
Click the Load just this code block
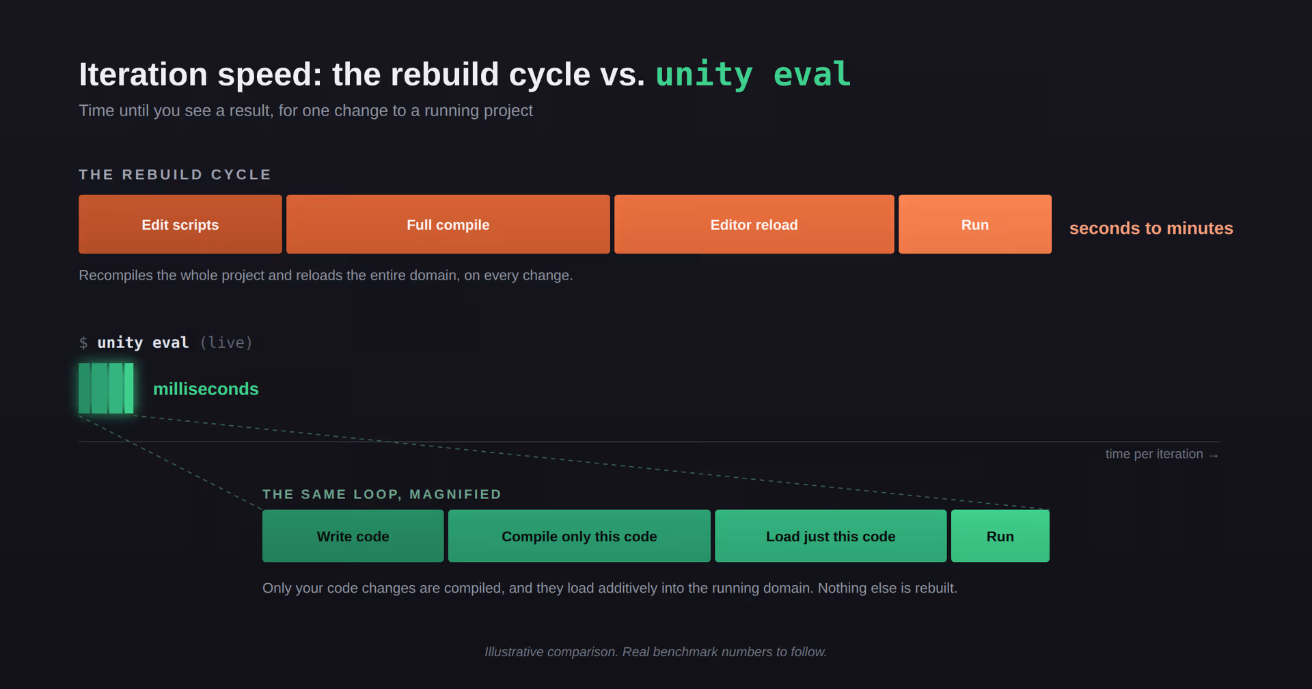coord(831,536)
